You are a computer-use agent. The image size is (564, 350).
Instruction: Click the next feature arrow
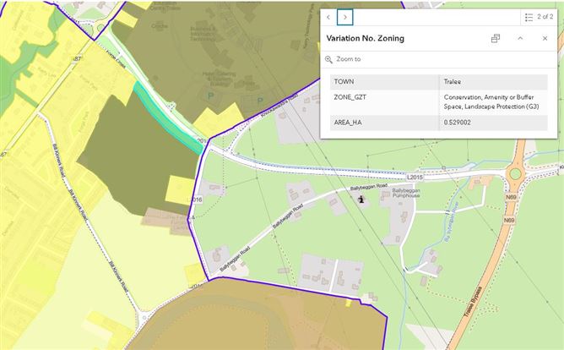coord(344,17)
